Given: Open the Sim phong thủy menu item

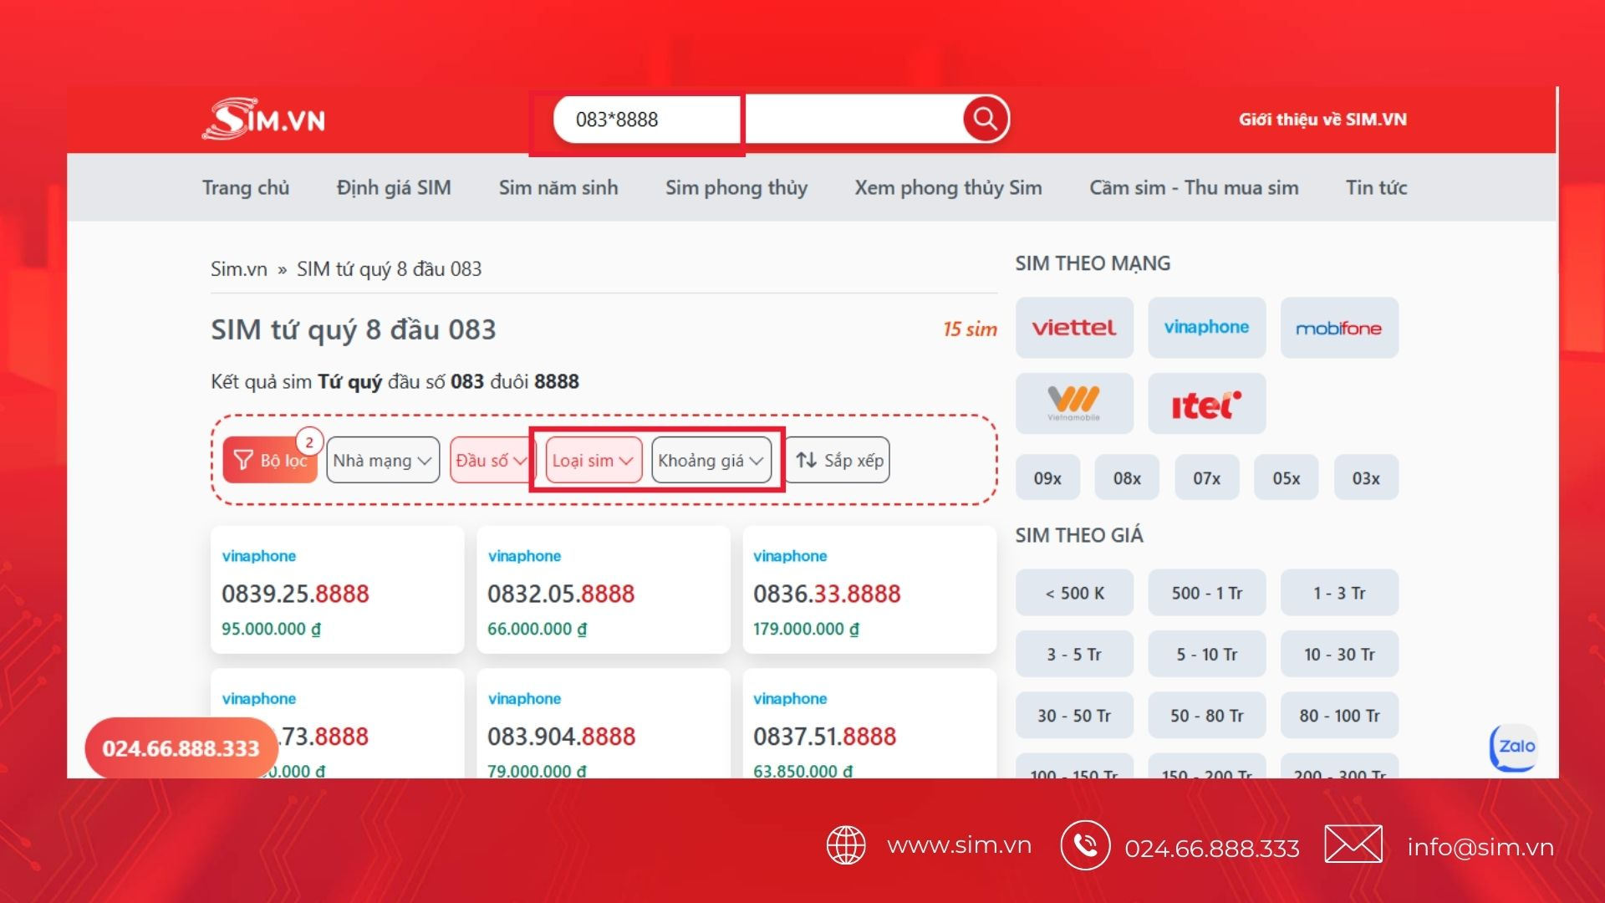Looking at the screenshot, I should tap(736, 187).
